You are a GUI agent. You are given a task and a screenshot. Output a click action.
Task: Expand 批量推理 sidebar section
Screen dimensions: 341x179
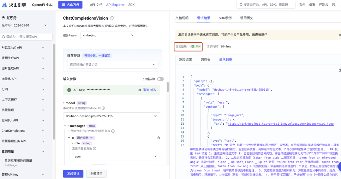pyautogui.click(x=23, y=110)
